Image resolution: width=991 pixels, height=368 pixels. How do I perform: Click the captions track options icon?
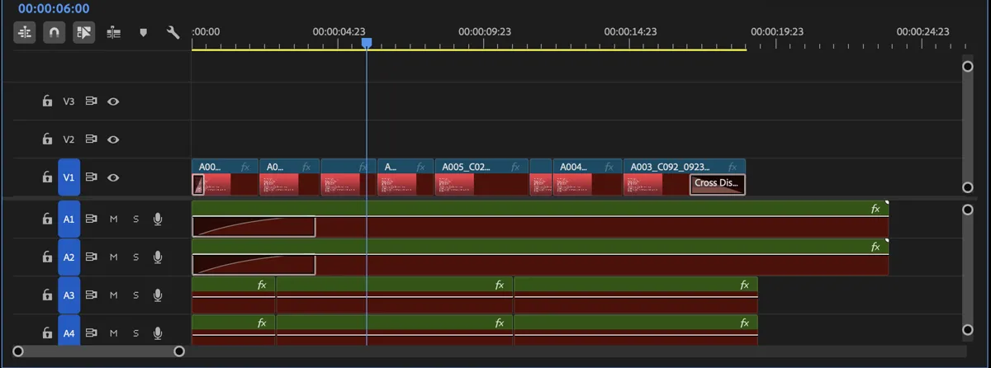coord(113,33)
